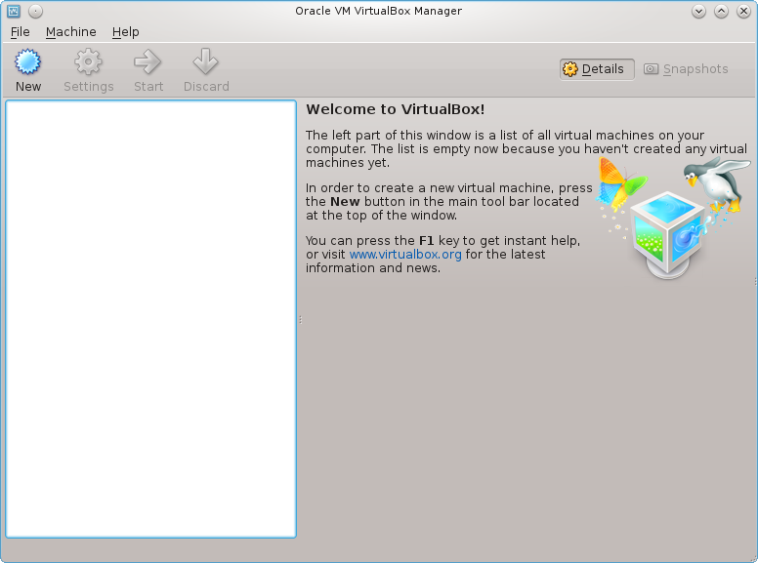Click the Discard down-arrow toolbar icon
Image resolution: width=758 pixels, height=563 pixels.
pos(205,63)
